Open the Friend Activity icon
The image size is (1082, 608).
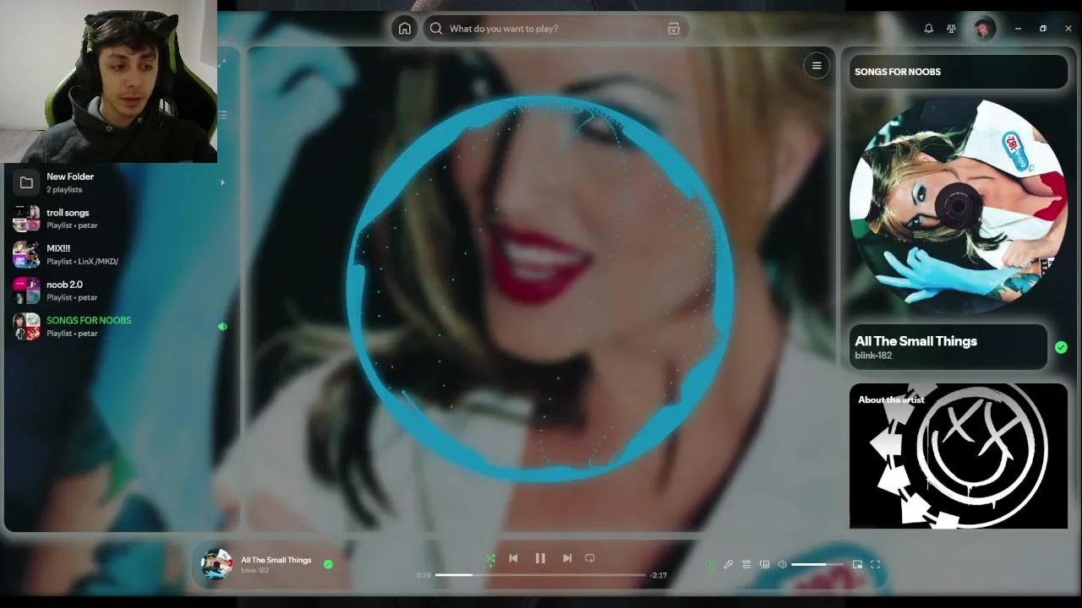951,29
